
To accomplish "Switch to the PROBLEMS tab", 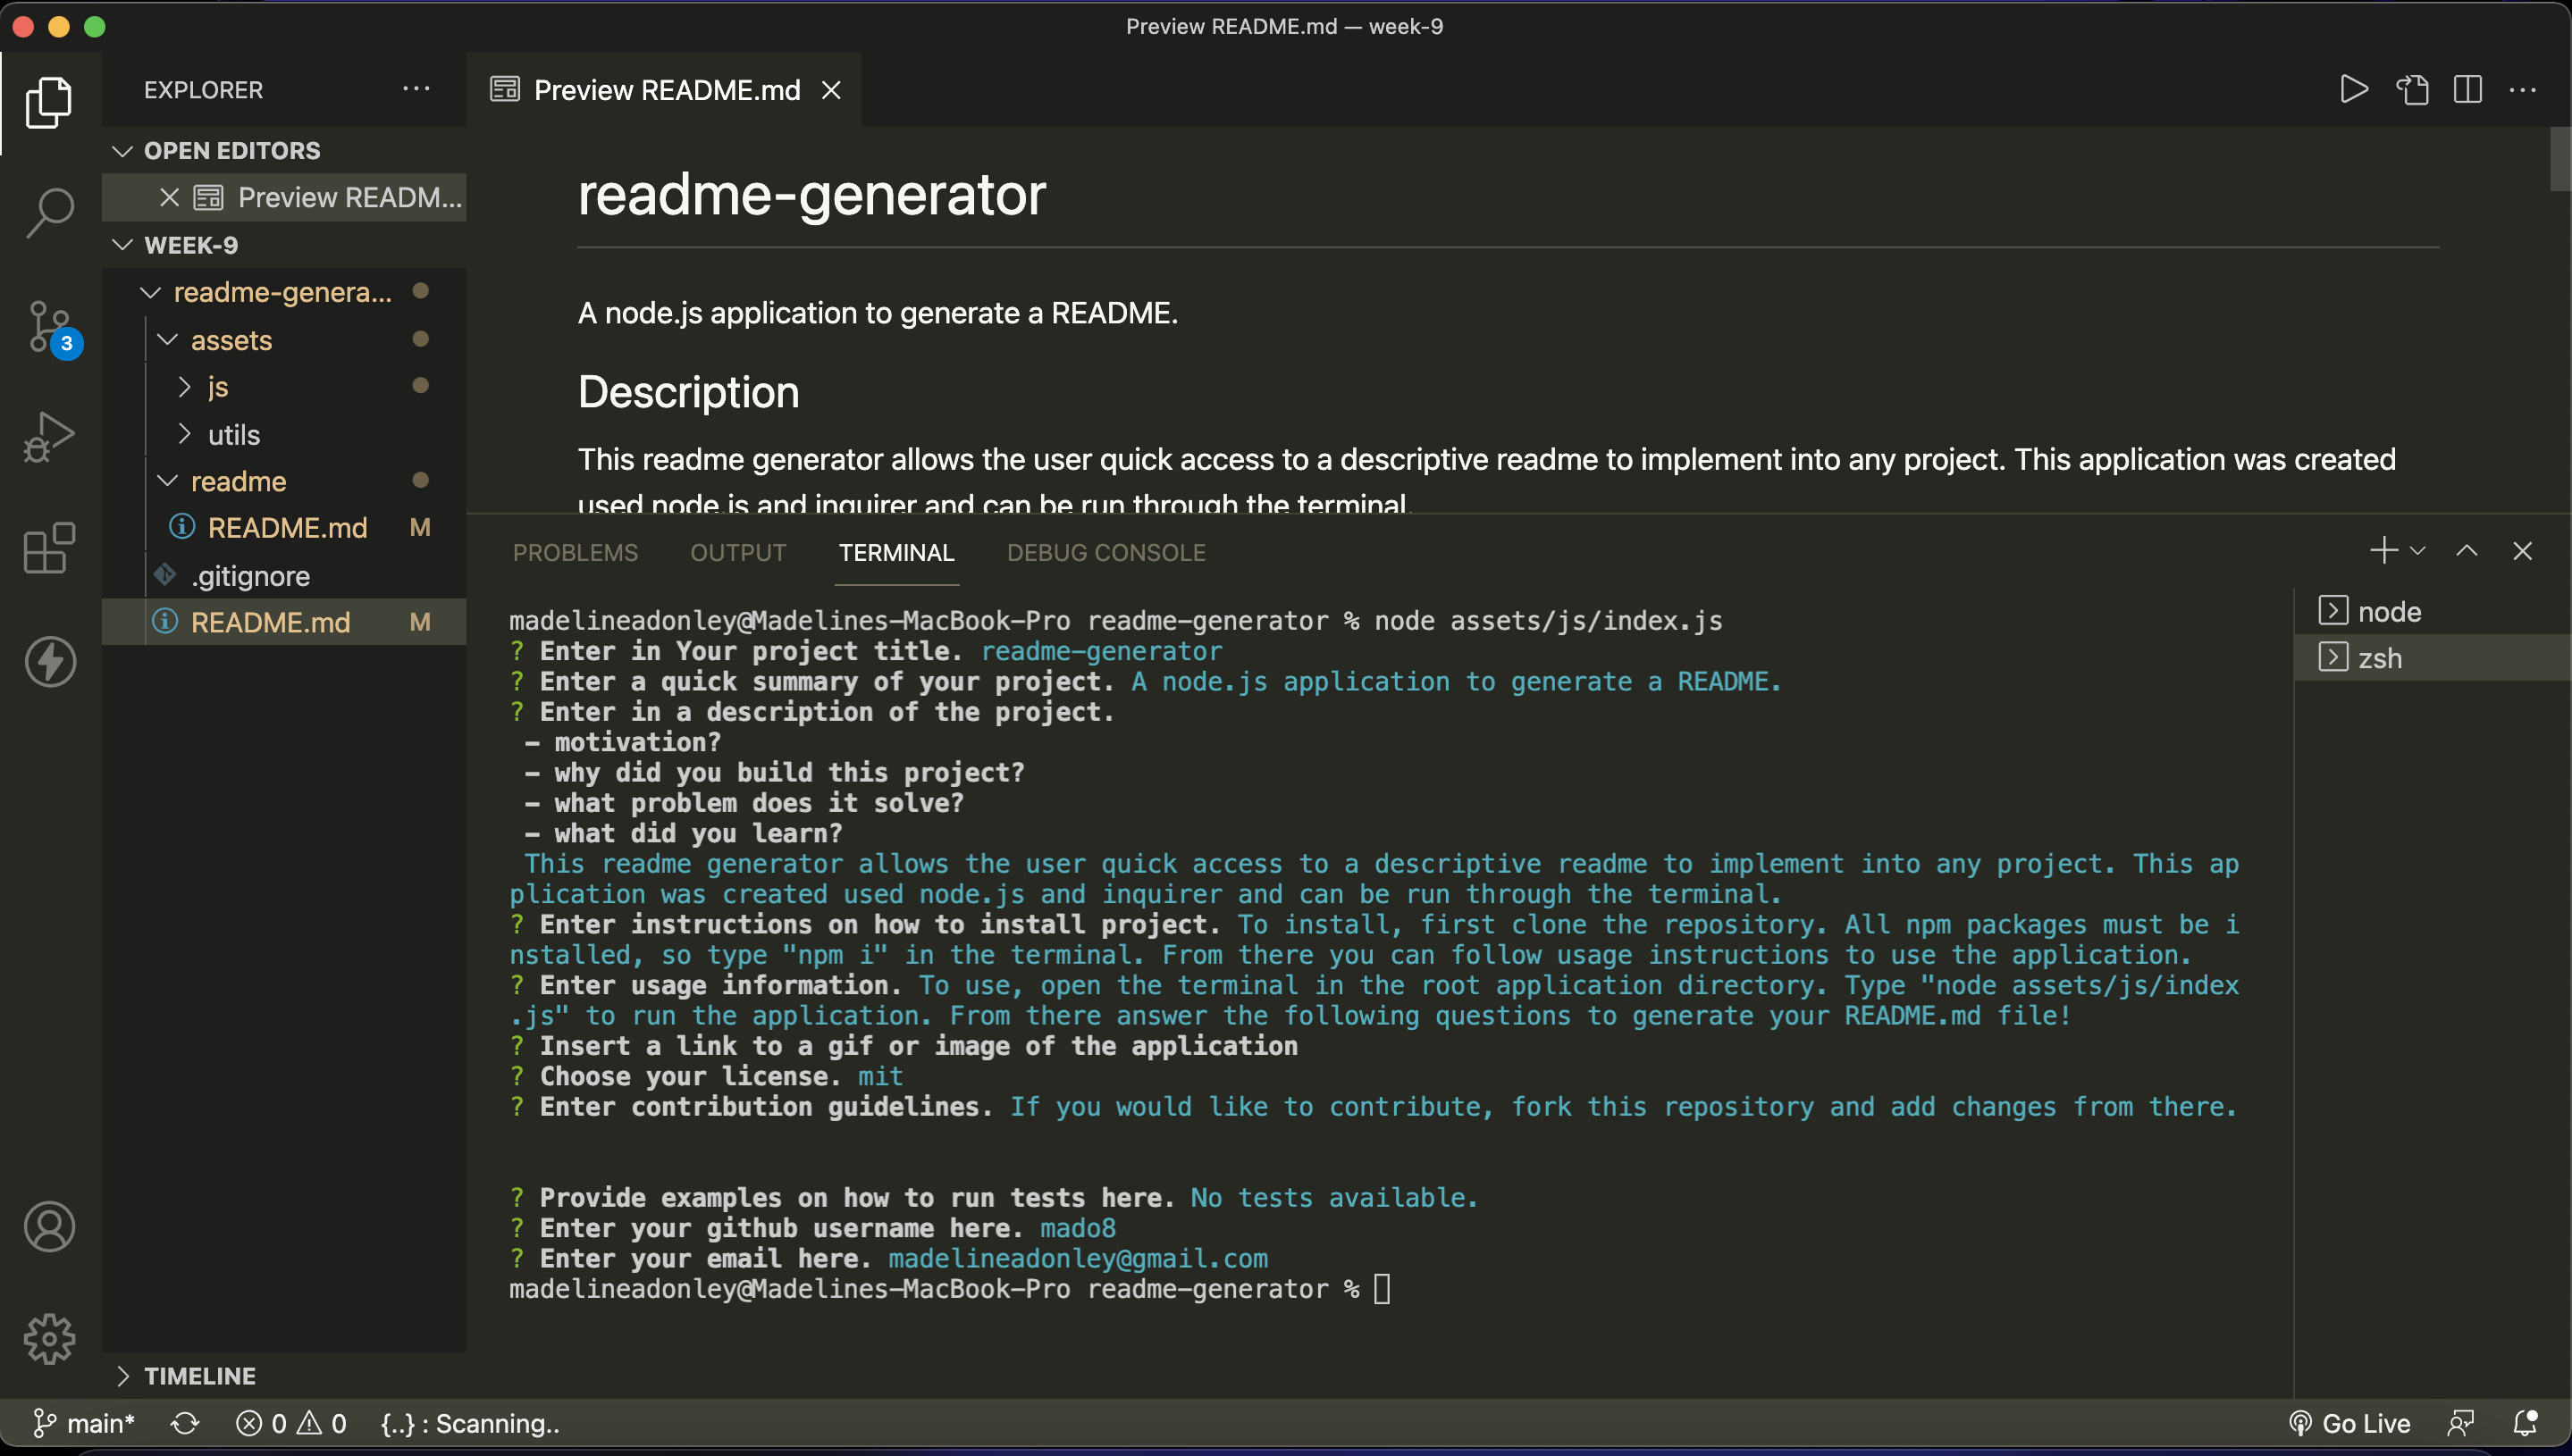I will [576, 552].
